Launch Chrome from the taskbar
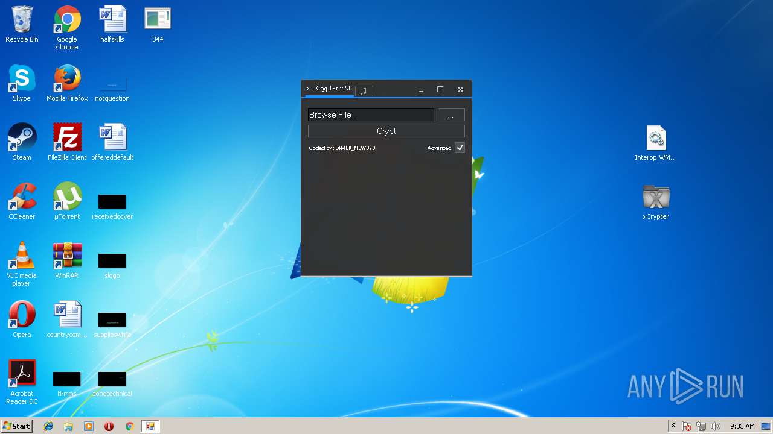The height and width of the screenshot is (434, 773). point(129,426)
